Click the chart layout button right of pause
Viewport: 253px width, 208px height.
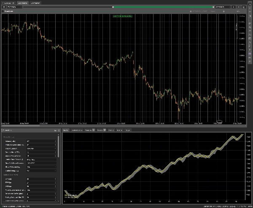[x=244, y=7]
